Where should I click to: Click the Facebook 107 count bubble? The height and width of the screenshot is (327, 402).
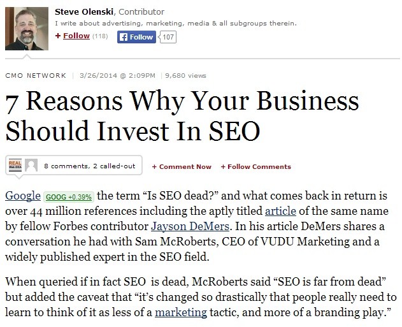tap(168, 38)
